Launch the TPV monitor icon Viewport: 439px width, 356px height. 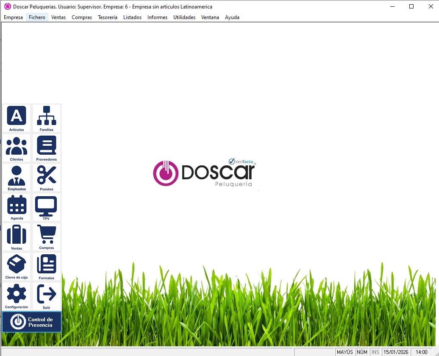(46, 207)
